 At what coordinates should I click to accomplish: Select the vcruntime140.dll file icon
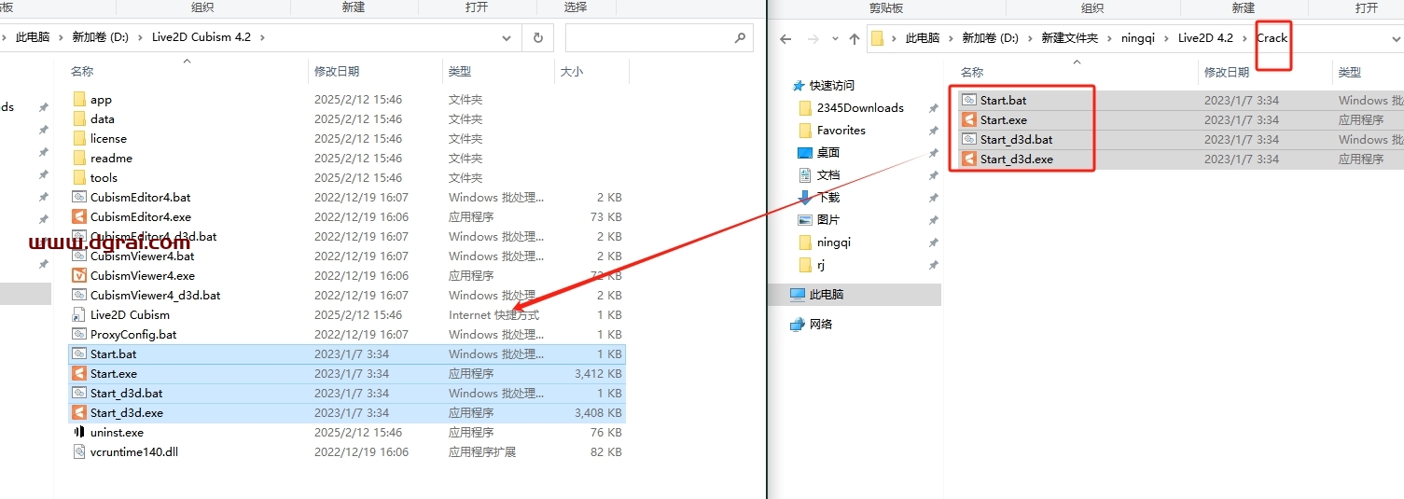click(79, 451)
